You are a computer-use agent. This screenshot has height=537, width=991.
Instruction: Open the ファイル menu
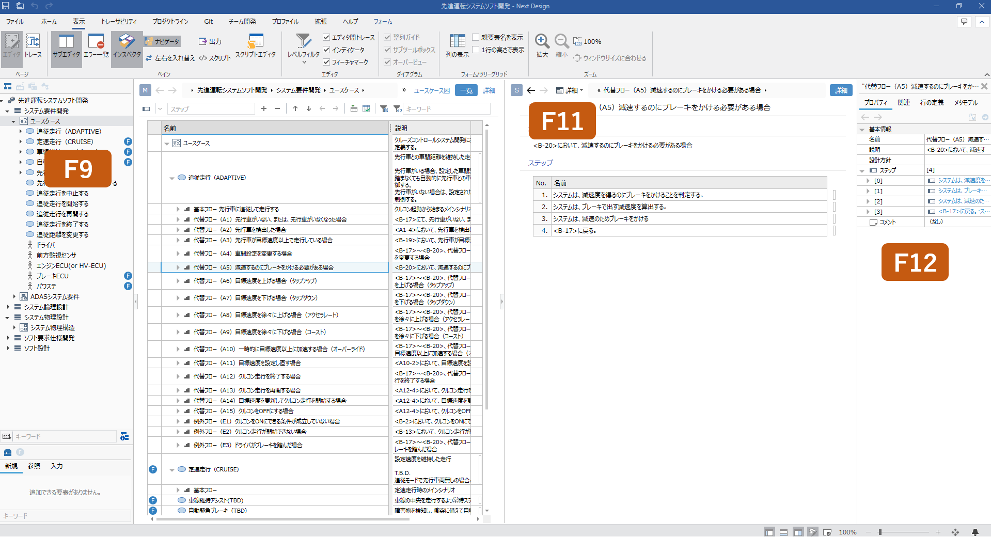click(14, 22)
